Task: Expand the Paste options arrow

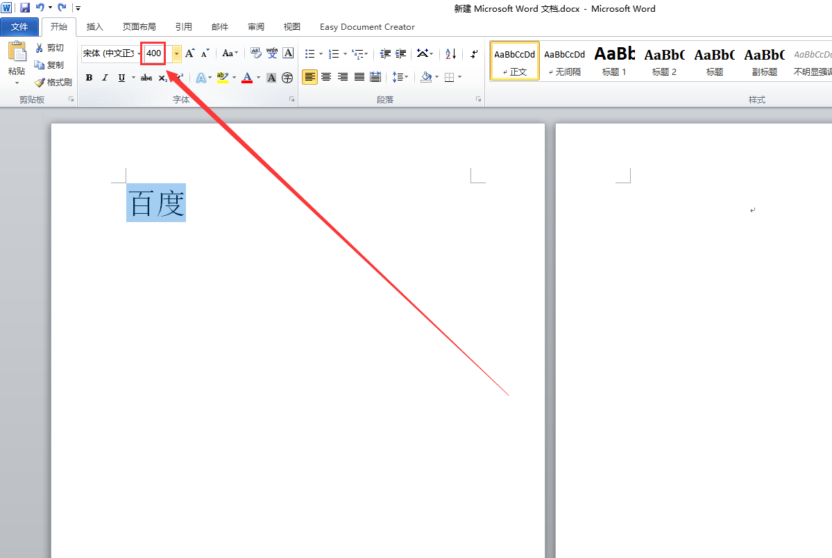Action: pos(17,83)
